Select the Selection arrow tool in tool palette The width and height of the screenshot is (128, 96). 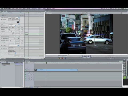coord(124,61)
